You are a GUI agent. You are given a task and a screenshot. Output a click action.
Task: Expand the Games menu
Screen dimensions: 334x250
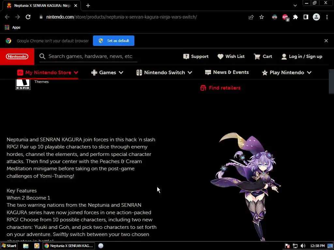(x=107, y=73)
